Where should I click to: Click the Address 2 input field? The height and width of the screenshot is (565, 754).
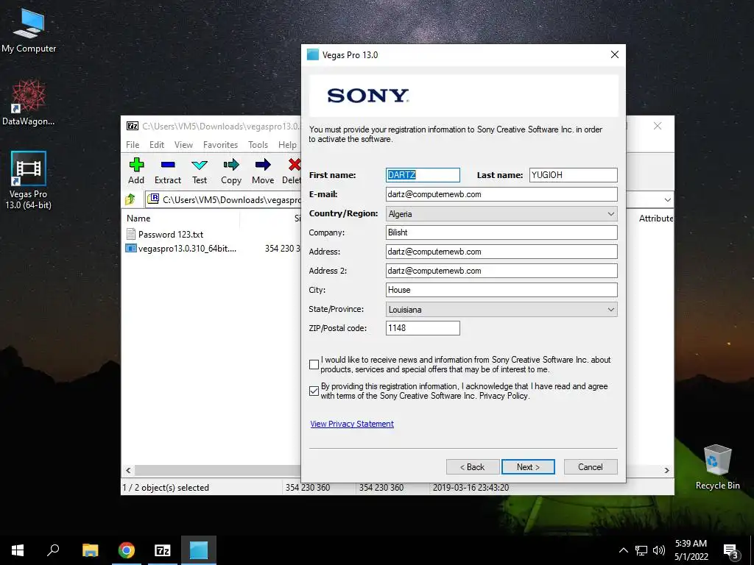[x=501, y=271]
